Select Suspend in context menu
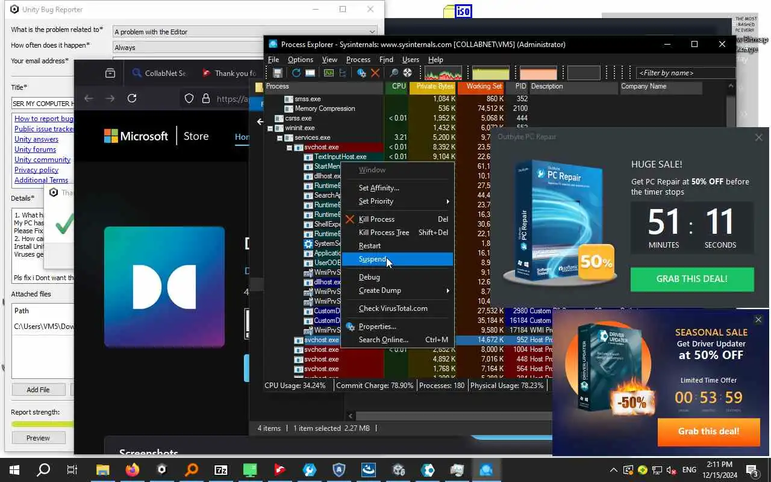Image resolution: width=771 pixels, height=482 pixels. tap(398, 259)
